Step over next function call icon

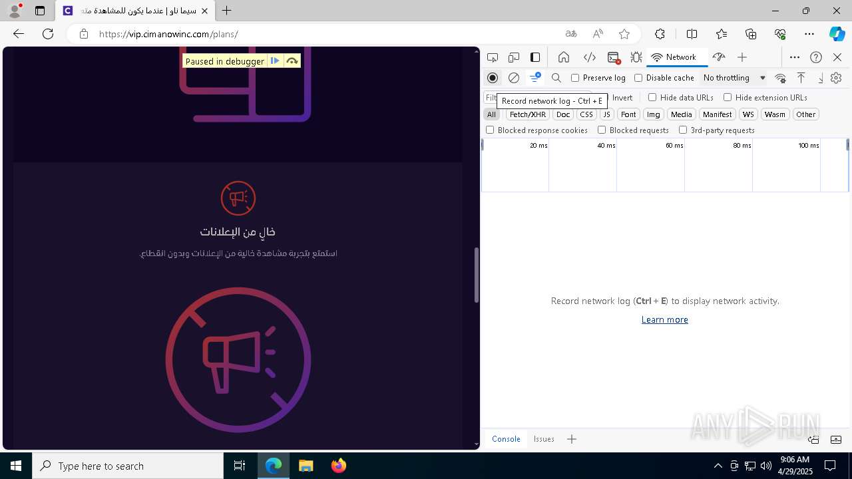point(292,61)
